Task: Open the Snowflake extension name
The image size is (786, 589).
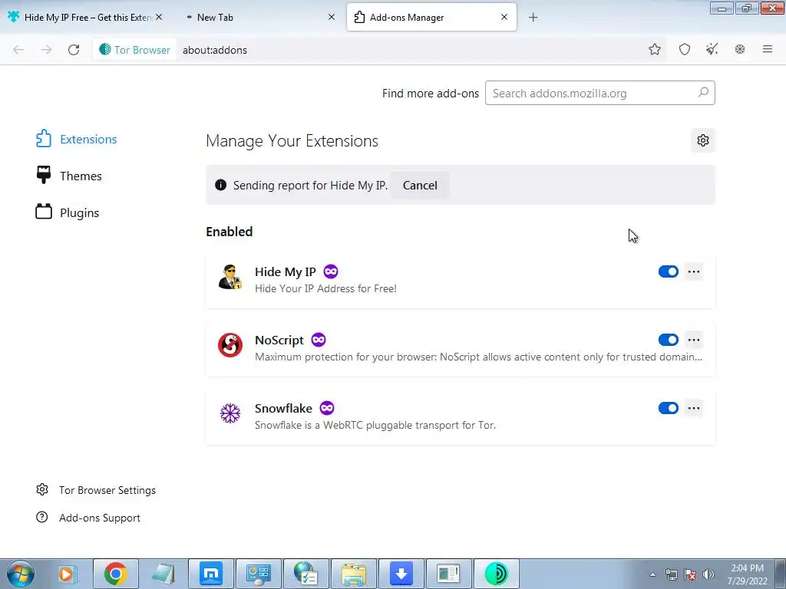Action: click(283, 408)
